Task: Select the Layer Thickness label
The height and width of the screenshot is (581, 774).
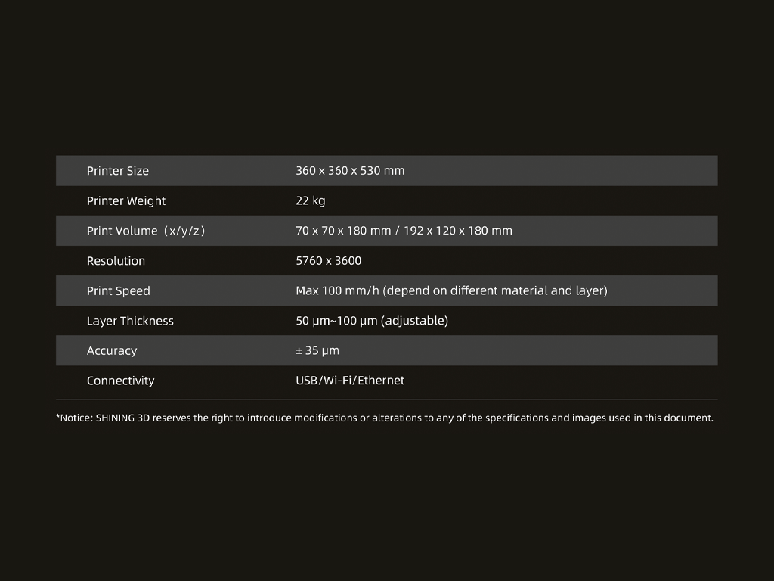Action: [x=130, y=321]
